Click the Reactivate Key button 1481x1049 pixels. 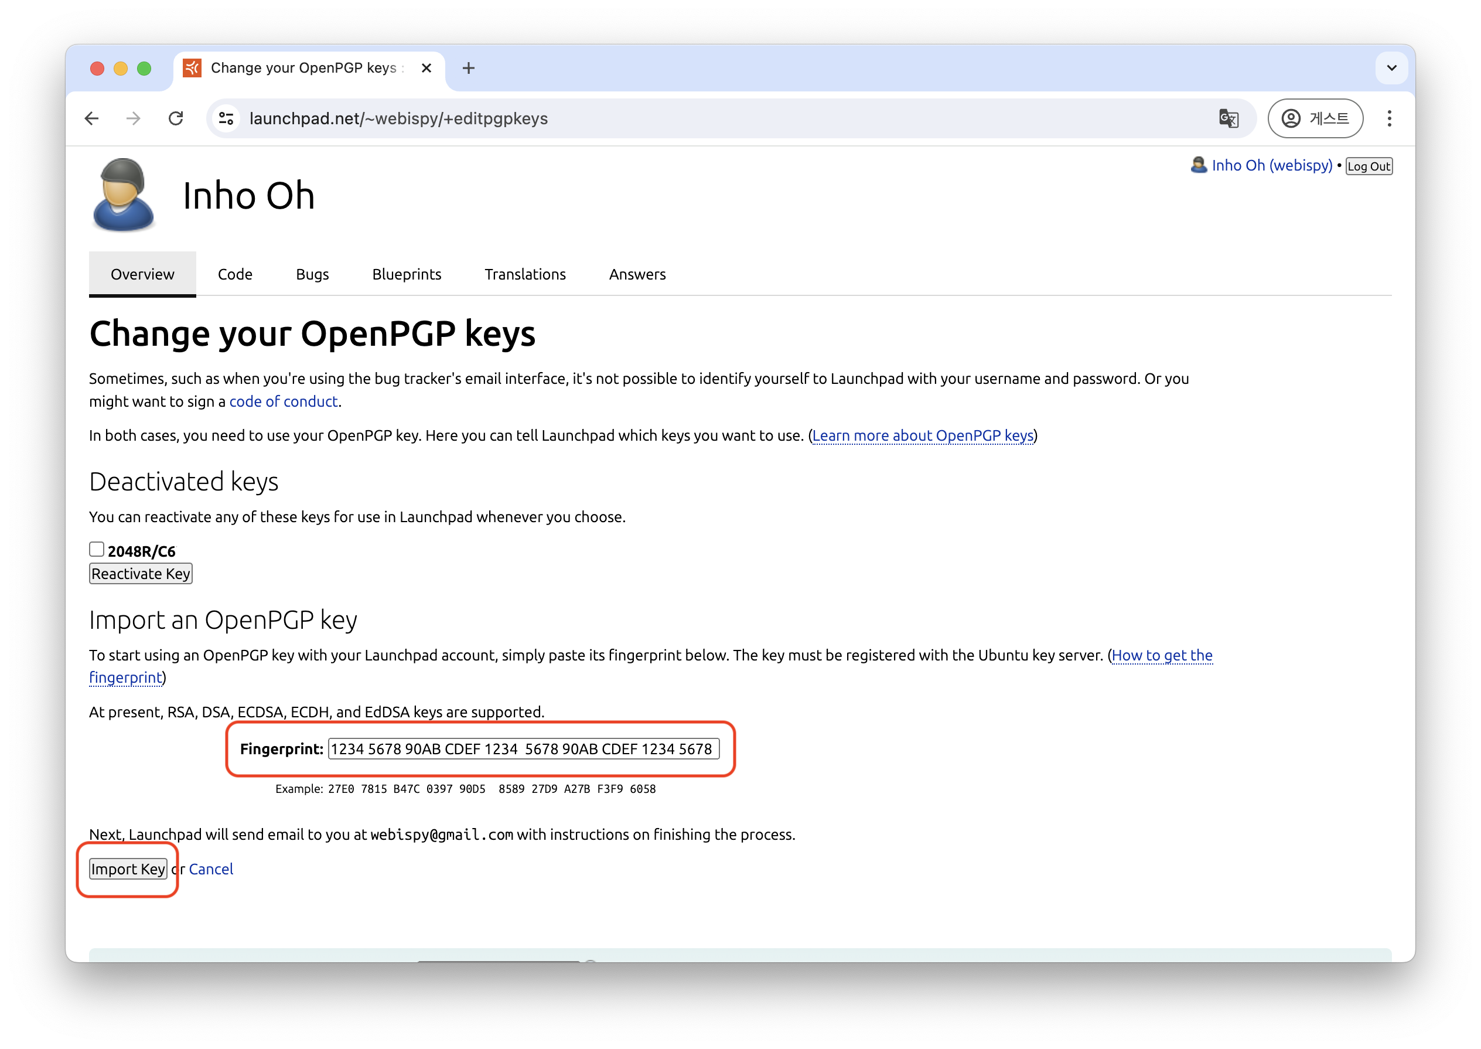point(141,574)
